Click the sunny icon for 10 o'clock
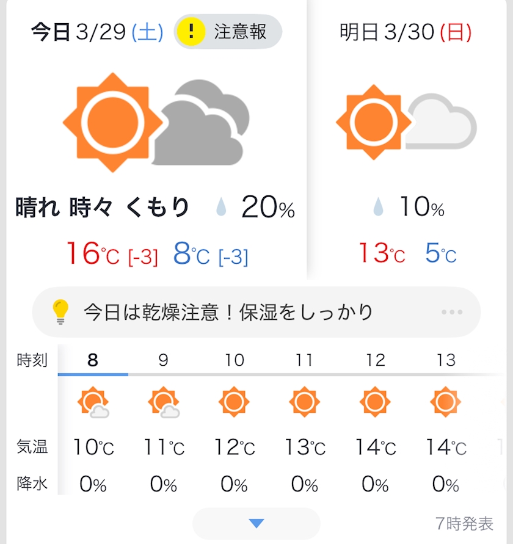 [234, 402]
